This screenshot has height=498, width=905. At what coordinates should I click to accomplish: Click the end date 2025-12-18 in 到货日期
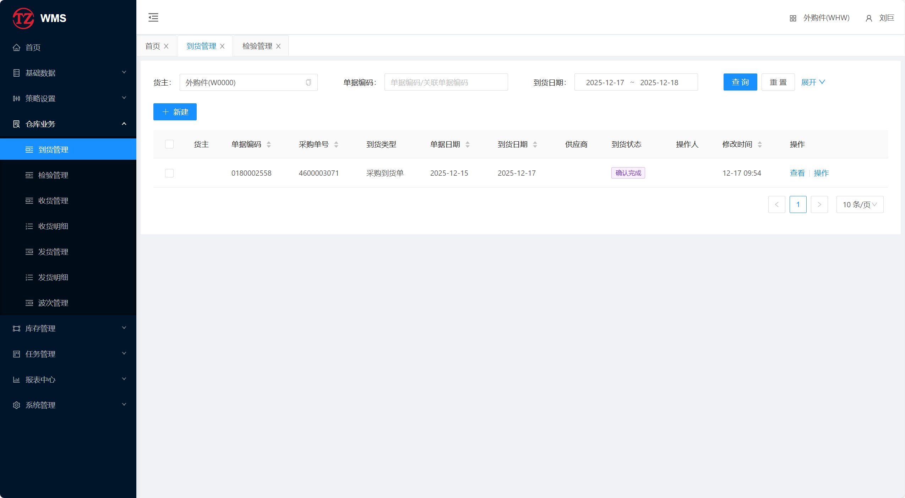(659, 82)
